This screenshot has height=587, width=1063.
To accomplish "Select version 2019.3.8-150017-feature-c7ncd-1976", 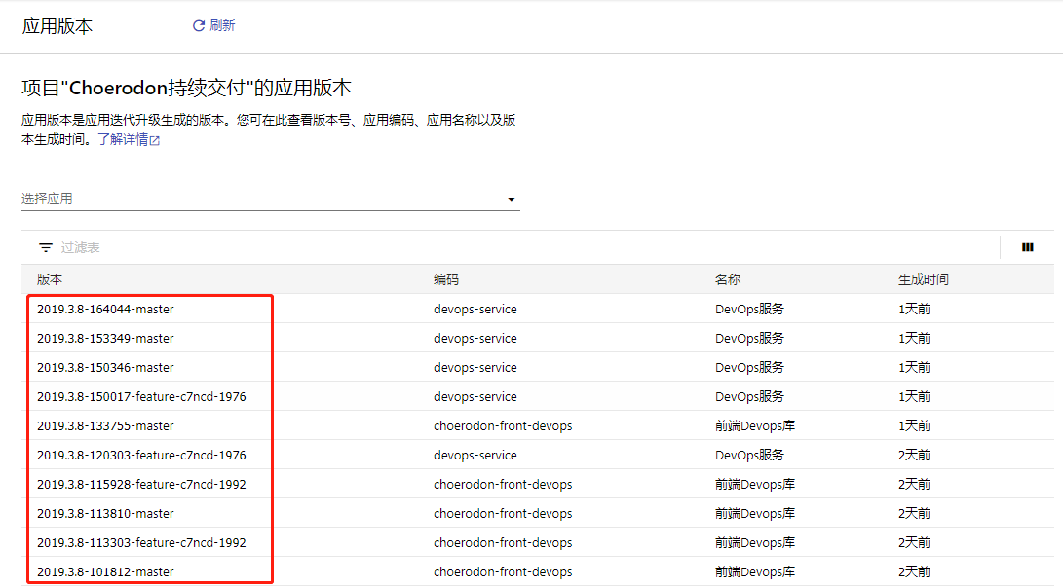I will click(141, 396).
